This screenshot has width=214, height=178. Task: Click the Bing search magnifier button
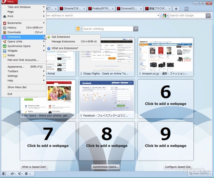[136, 29]
